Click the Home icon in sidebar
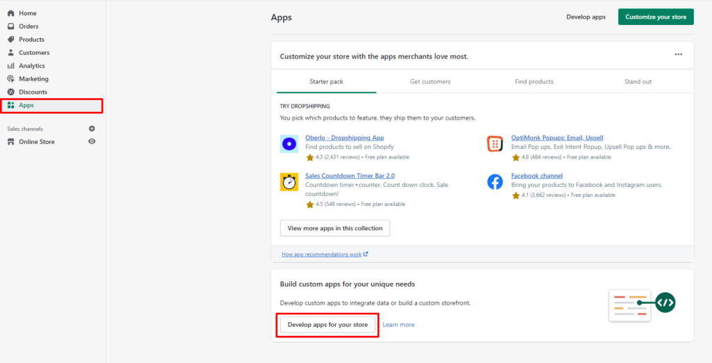Screen dimensions: 712x363 pyautogui.click(x=11, y=13)
